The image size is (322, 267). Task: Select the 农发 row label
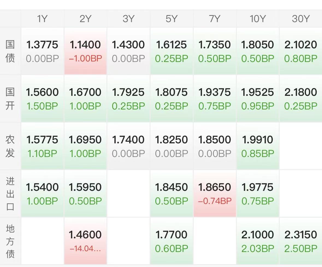(10, 146)
